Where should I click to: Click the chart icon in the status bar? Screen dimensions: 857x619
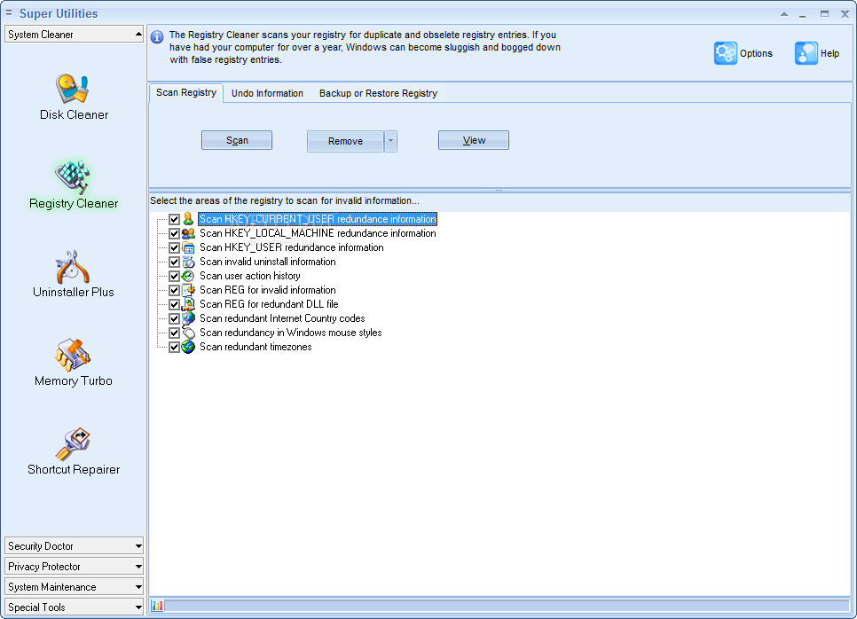(157, 606)
